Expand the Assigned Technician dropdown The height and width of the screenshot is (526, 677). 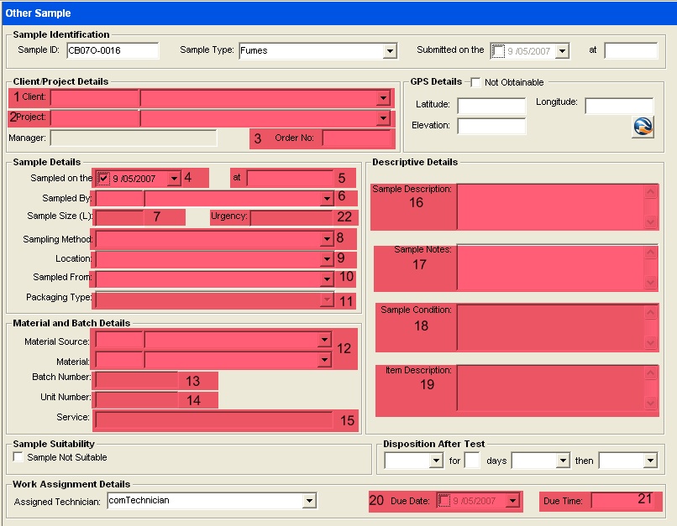309,501
